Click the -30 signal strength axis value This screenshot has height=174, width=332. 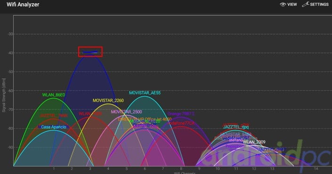pos(10,34)
